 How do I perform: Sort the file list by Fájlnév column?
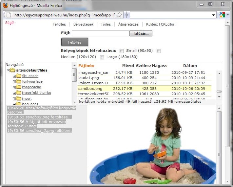[86, 66]
